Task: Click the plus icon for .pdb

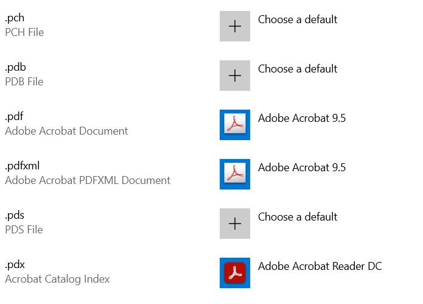Action: (x=235, y=76)
